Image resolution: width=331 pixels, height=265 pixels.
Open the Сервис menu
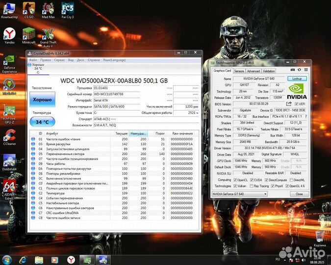[x=59, y=60]
